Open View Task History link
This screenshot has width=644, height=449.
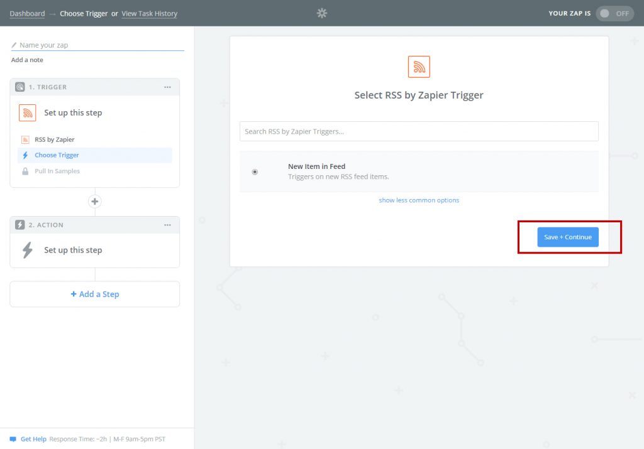[149, 13]
